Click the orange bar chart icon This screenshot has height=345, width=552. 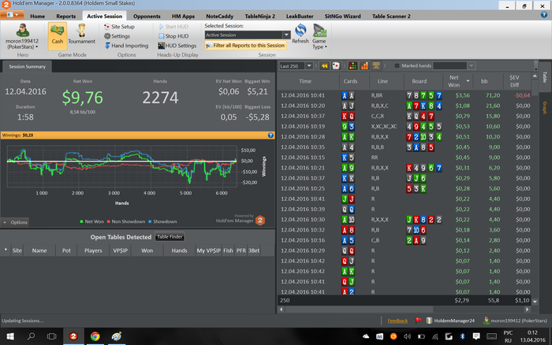(364, 65)
